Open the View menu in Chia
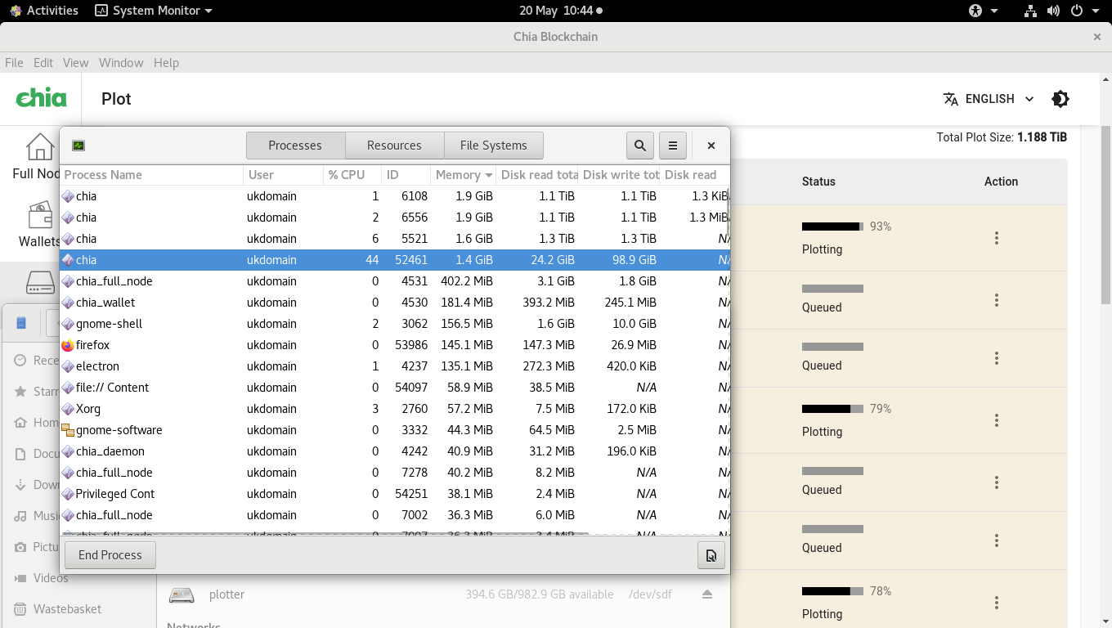The image size is (1112, 628). [75, 63]
